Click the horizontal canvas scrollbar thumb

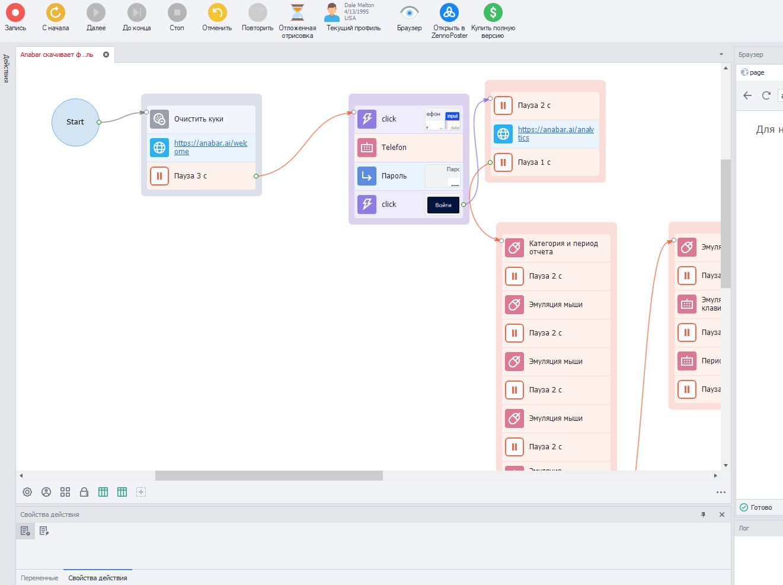pyautogui.click(x=269, y=475)
